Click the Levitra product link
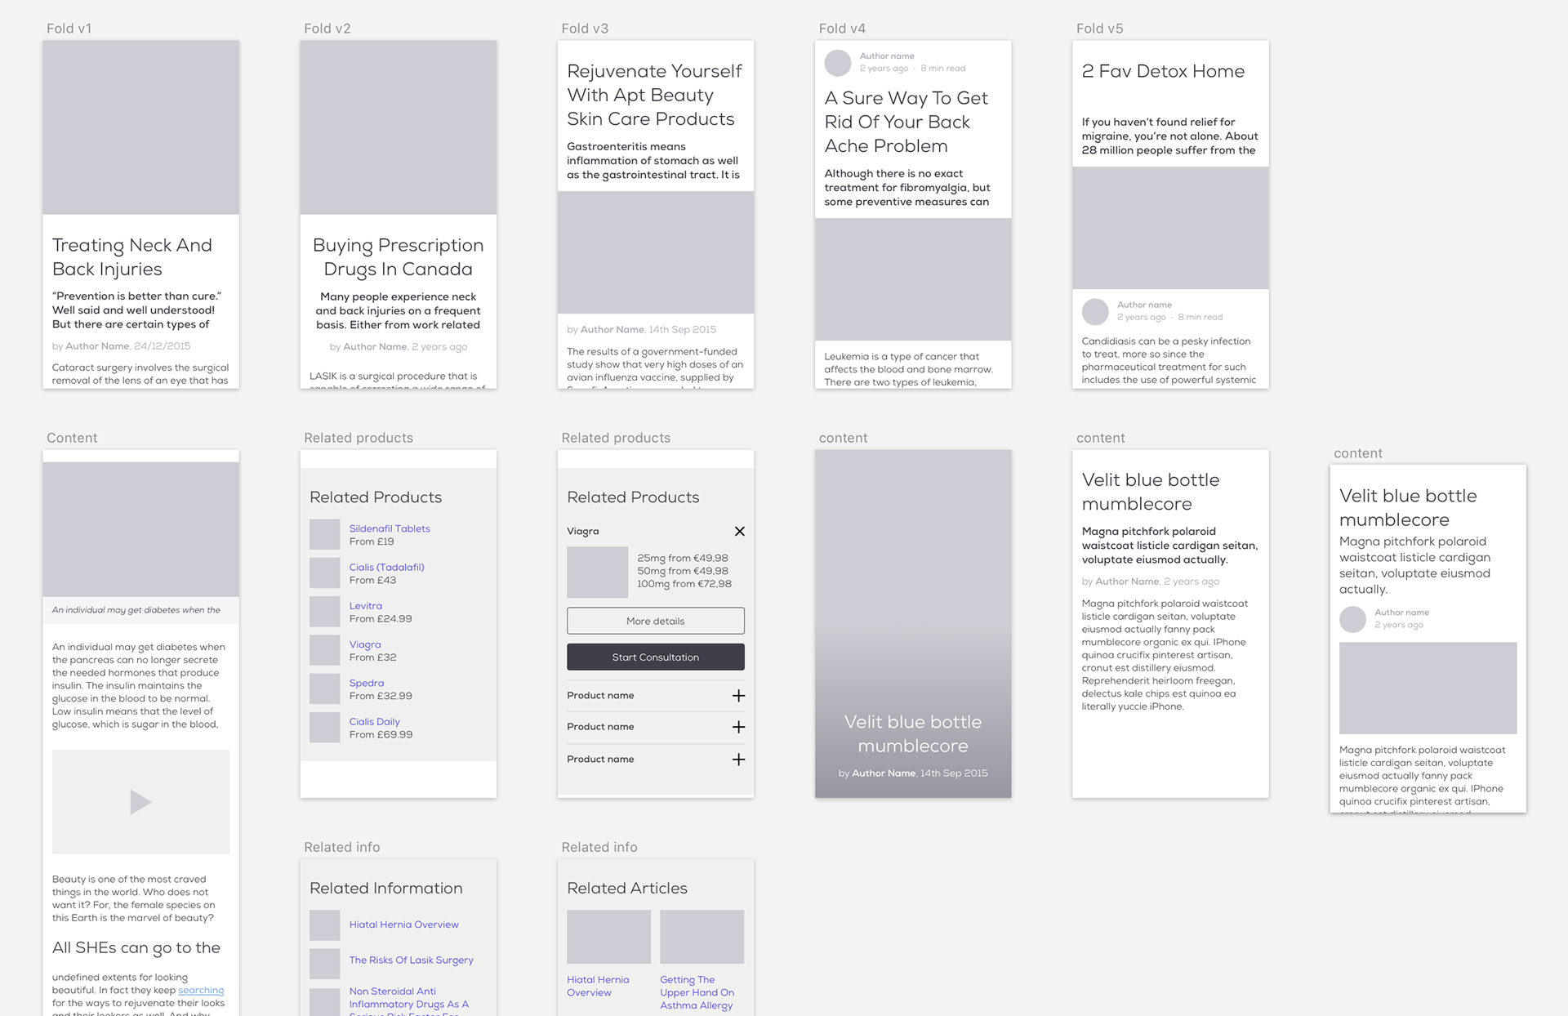The height and width of the screenshot is (1016, 1568). tap(365, 606)
